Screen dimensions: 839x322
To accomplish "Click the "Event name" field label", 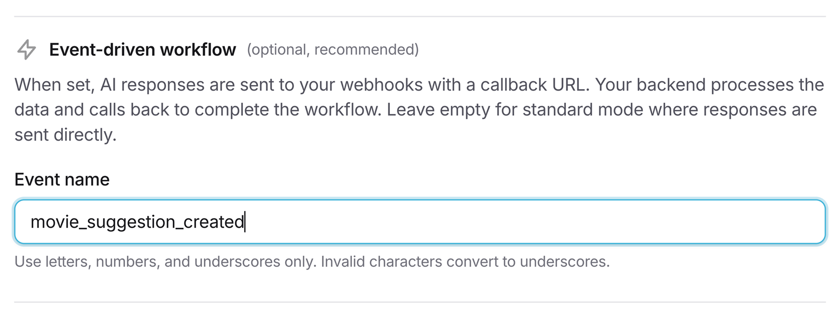I will coord(62,180).
